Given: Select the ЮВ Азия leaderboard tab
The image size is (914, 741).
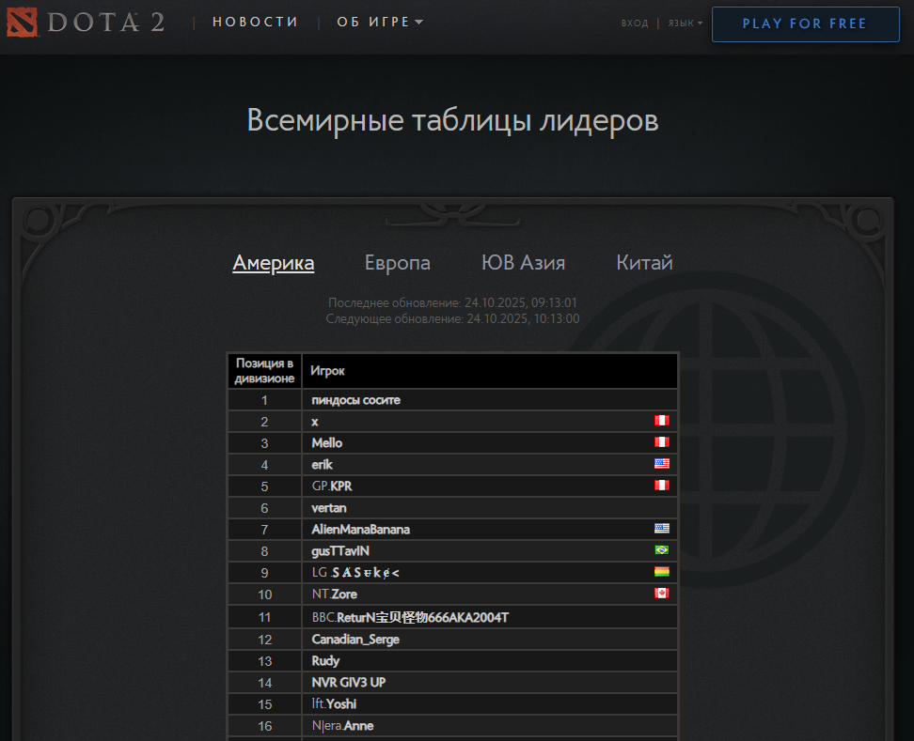Looking at the screenshot, I should pyautogui.click(x=523, y=263).
